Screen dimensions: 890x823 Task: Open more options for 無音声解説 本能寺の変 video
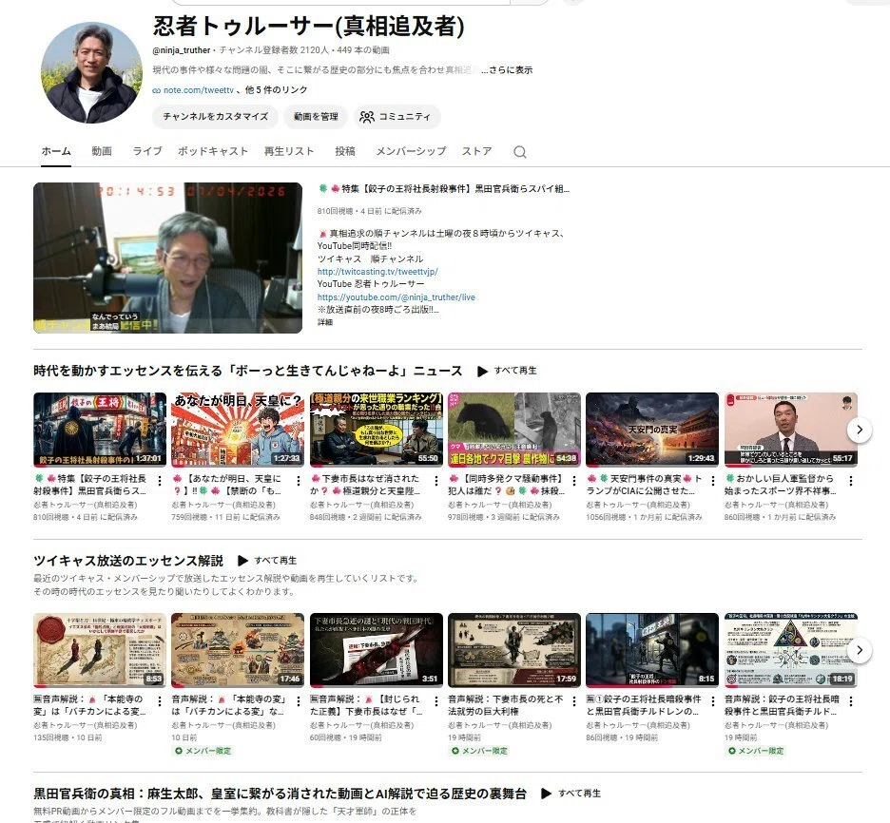click(160, 701)
